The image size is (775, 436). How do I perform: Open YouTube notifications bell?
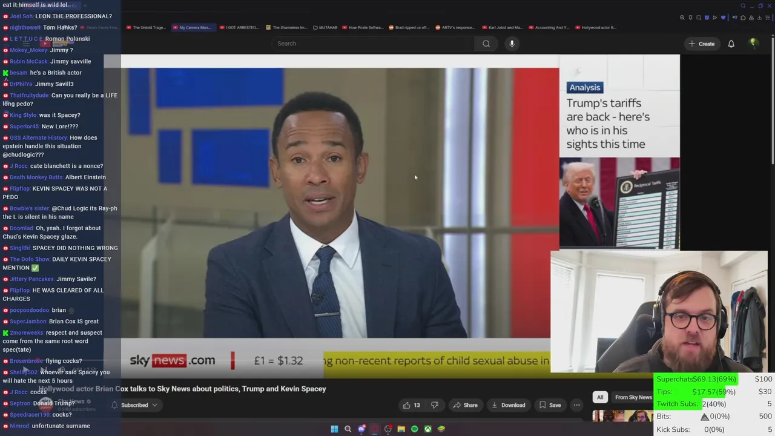click(x=731, y=44)
